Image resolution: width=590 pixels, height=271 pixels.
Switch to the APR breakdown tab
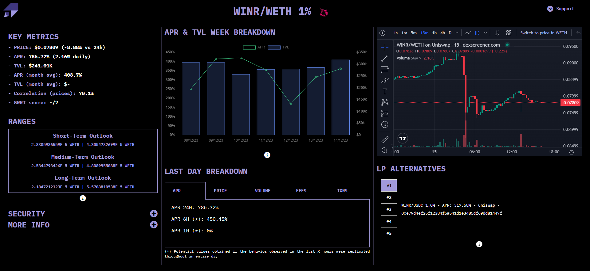185,191
